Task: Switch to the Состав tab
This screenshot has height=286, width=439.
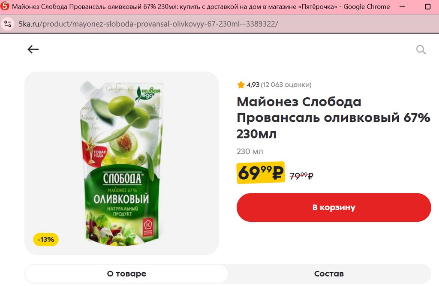Action: click(x=329, y=274)
